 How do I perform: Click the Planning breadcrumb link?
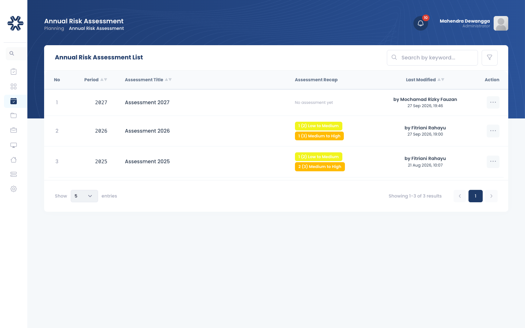coord(54,28)
